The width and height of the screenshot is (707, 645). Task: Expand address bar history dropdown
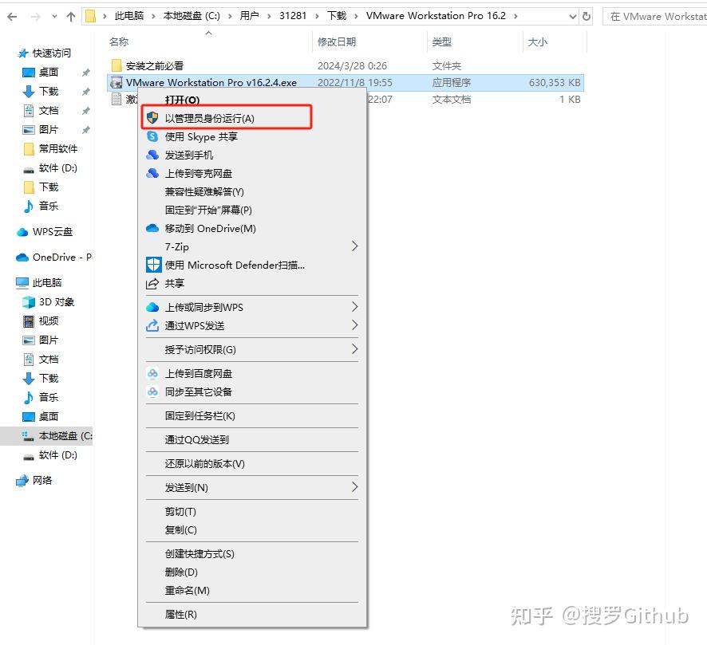[573, 17]
